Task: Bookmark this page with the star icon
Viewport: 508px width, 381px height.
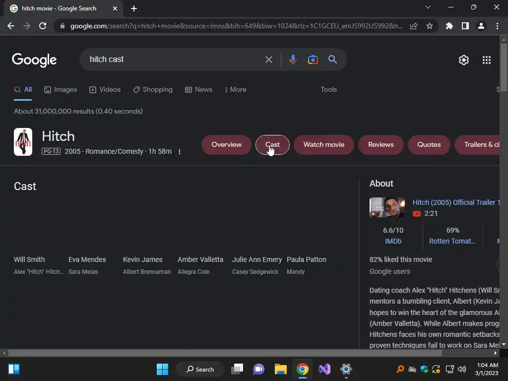Action: click(x=429, y=26)
